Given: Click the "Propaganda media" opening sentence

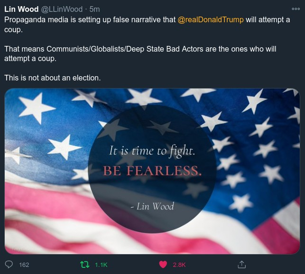Looking at the screenshot, I should point(147,25).
